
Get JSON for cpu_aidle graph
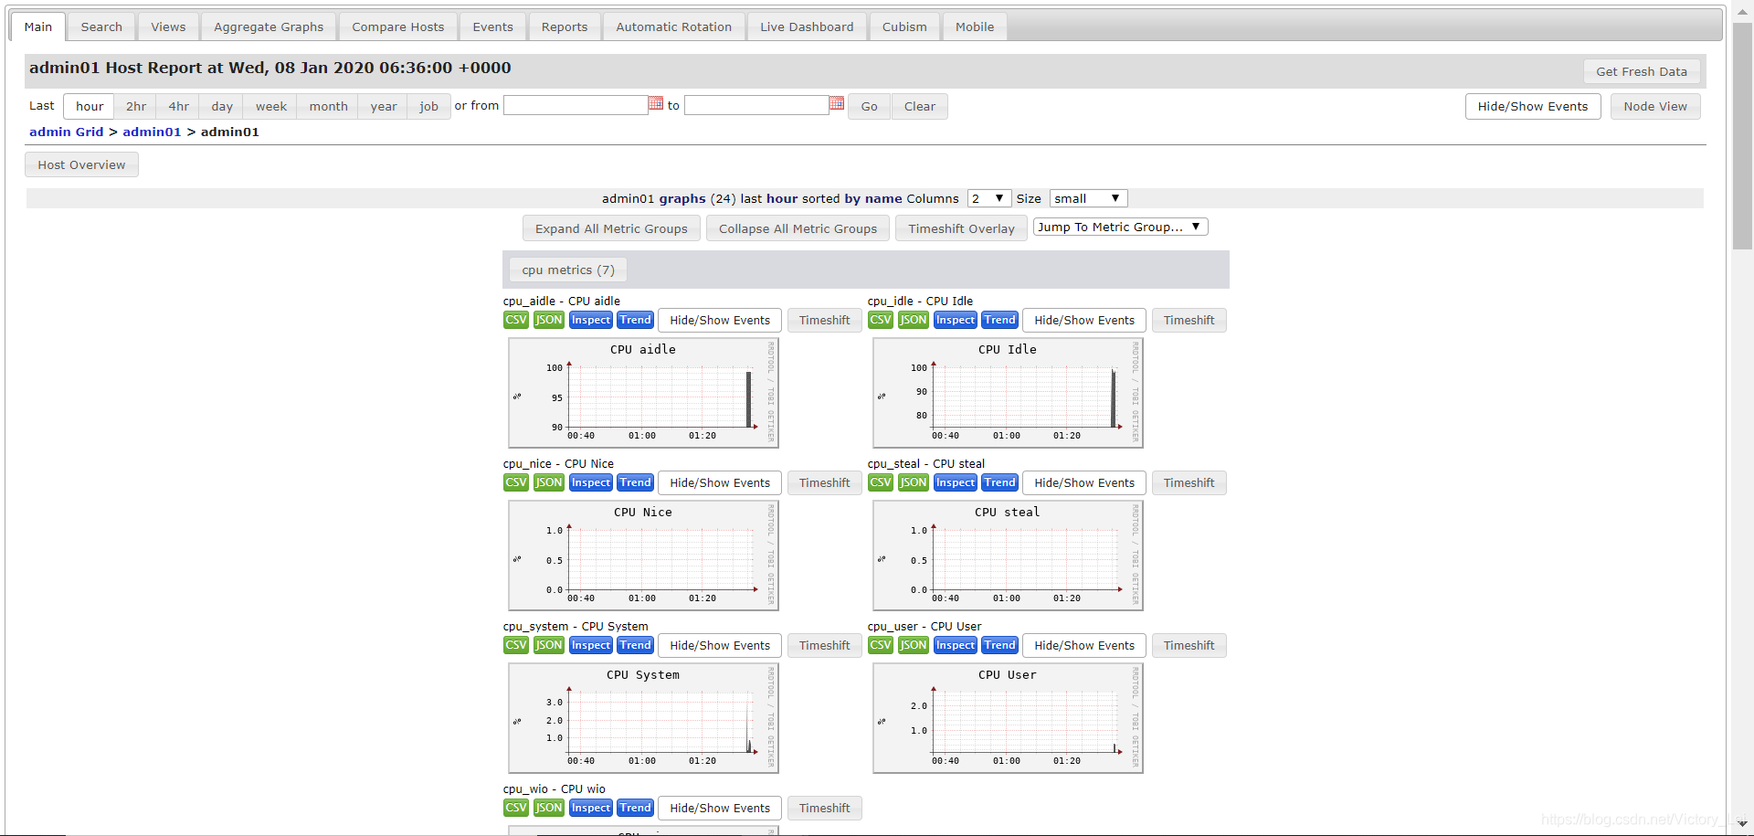(549, 320)
